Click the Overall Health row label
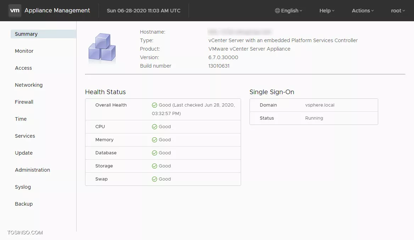This screenshot has width=414, height=240. click(x=111, y=105)
